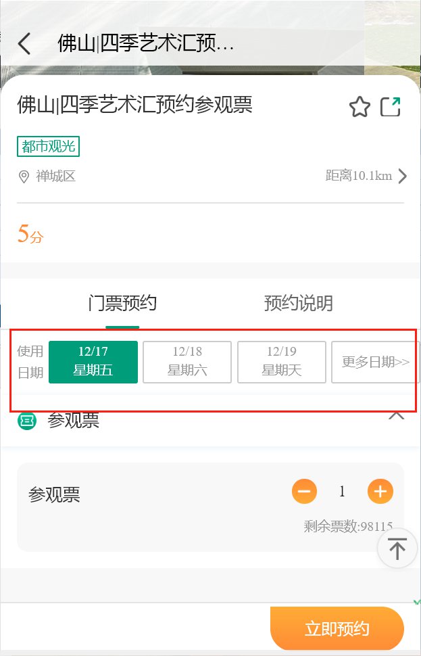The height and width of the screenshot is (656, 421).
Task: Collapse the 参观票 section chevron
Action: tap(396, 416)
